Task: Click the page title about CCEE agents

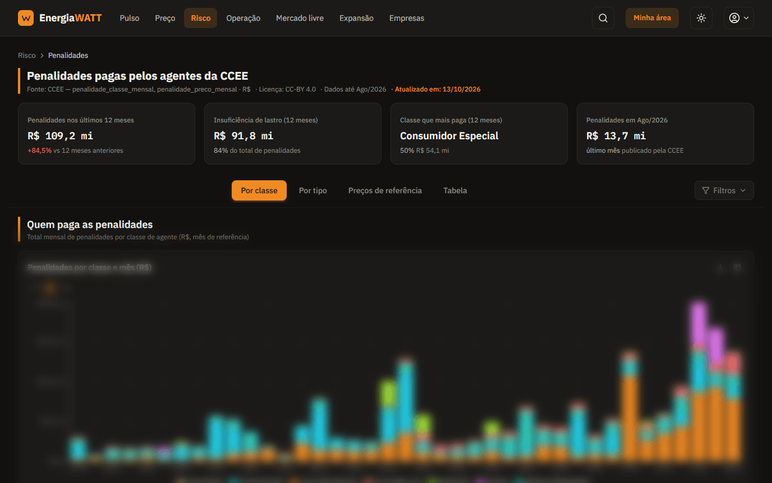Action: [137, 76]
